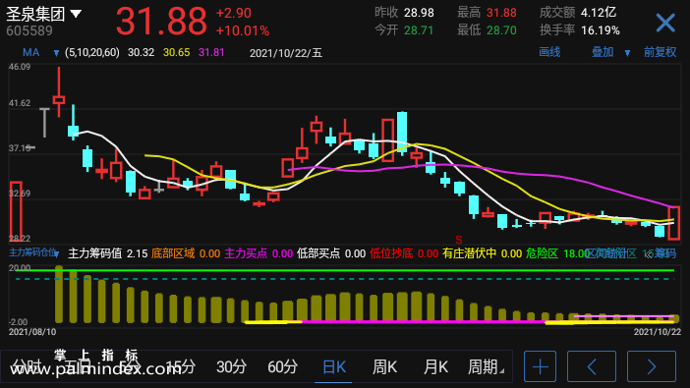The height and width of the screenshot is (388, 690).
Task: Switch to the 30分 tab
Action: pyautogui.click(x=231, y=366)
